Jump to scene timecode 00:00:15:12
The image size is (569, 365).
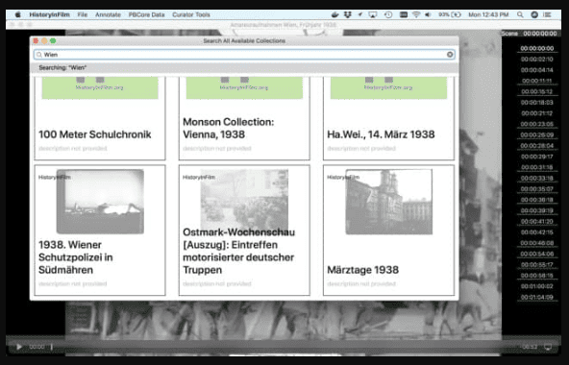point(537,92)
